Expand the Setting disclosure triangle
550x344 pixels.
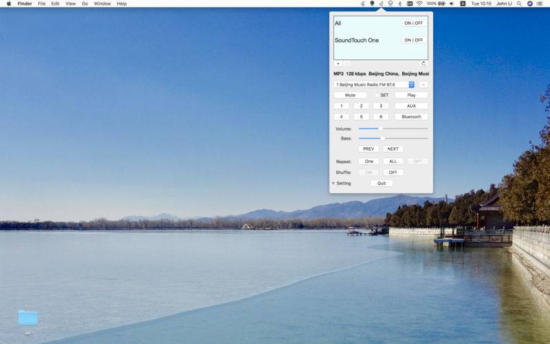[333, 183]
